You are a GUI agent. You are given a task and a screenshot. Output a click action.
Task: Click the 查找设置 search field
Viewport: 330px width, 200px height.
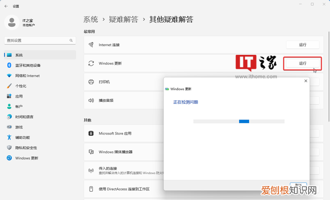[x=40, y=40]
